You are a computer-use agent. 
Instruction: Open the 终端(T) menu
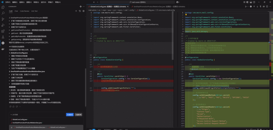[x=50, y=2]
